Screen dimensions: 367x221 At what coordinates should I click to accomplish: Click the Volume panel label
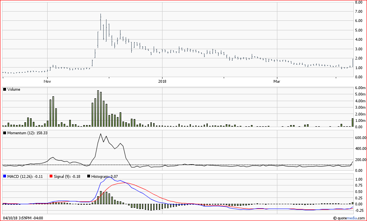14,90
